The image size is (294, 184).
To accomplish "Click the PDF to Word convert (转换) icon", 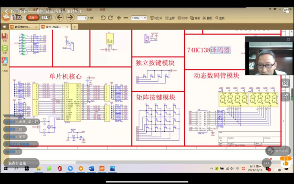I will [x=5, y=61].
